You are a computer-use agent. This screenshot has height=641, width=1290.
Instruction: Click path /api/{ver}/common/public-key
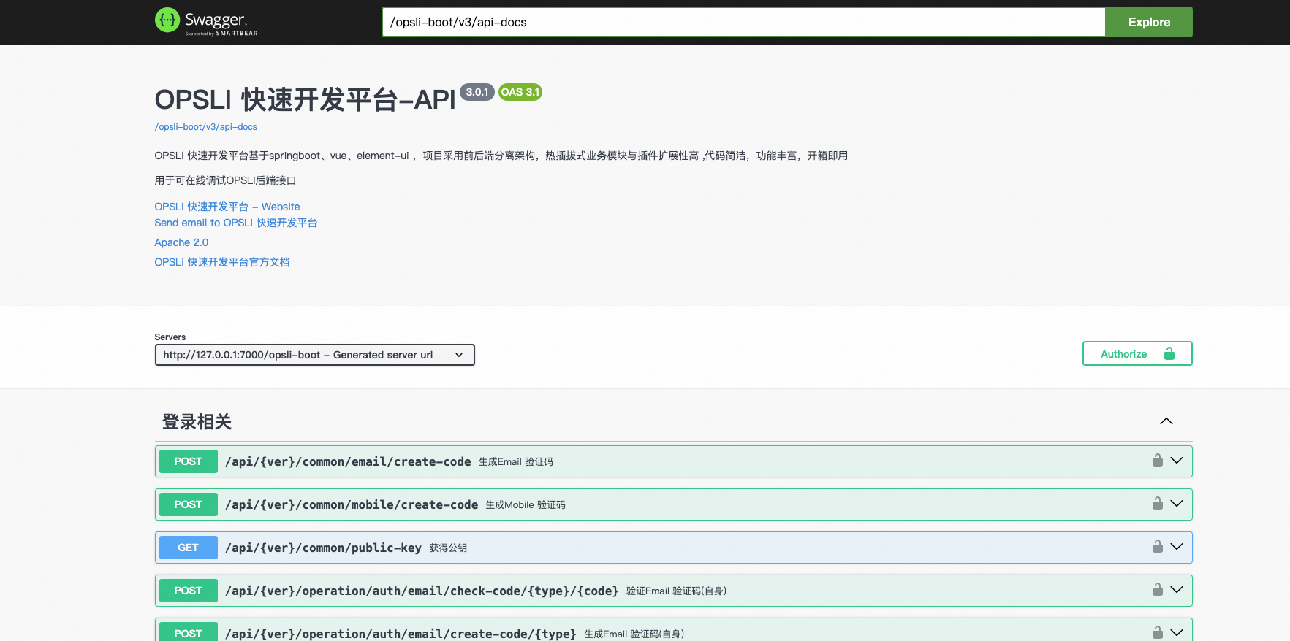323,548
